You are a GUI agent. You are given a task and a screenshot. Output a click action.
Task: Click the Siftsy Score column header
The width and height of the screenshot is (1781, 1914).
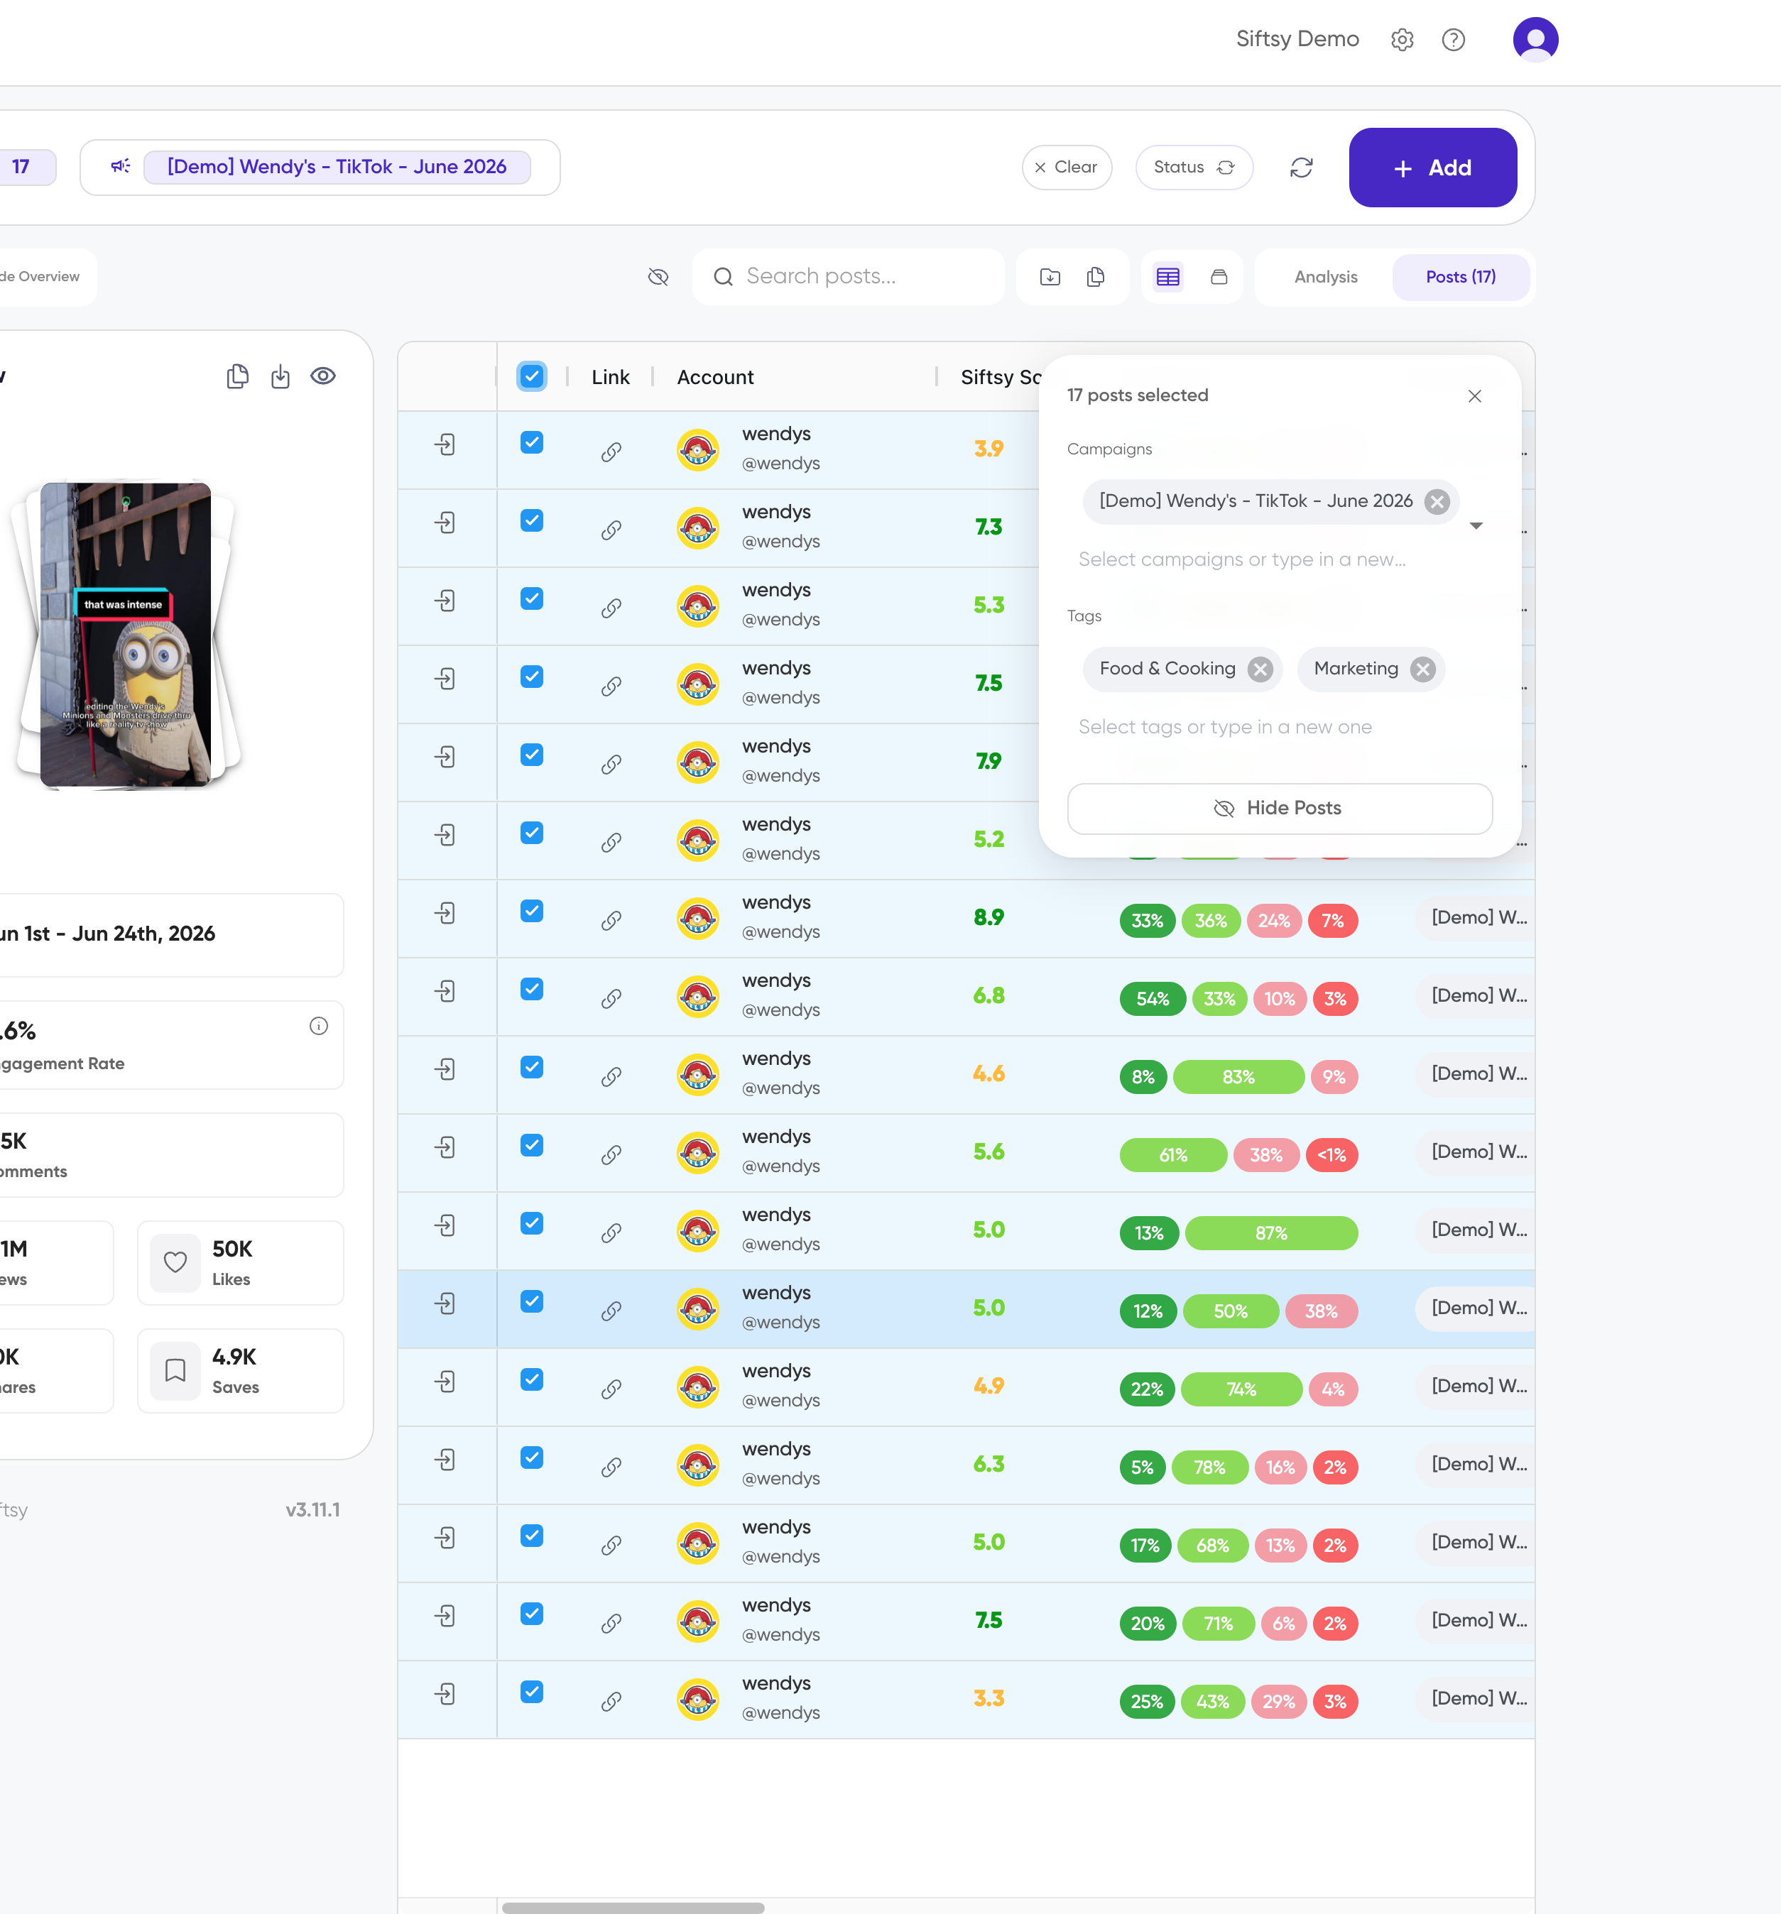coord(1002,378)
